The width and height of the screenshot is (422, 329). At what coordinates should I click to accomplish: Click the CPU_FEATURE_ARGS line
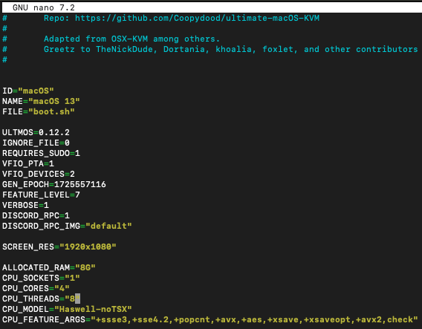[x=210, y=319]
